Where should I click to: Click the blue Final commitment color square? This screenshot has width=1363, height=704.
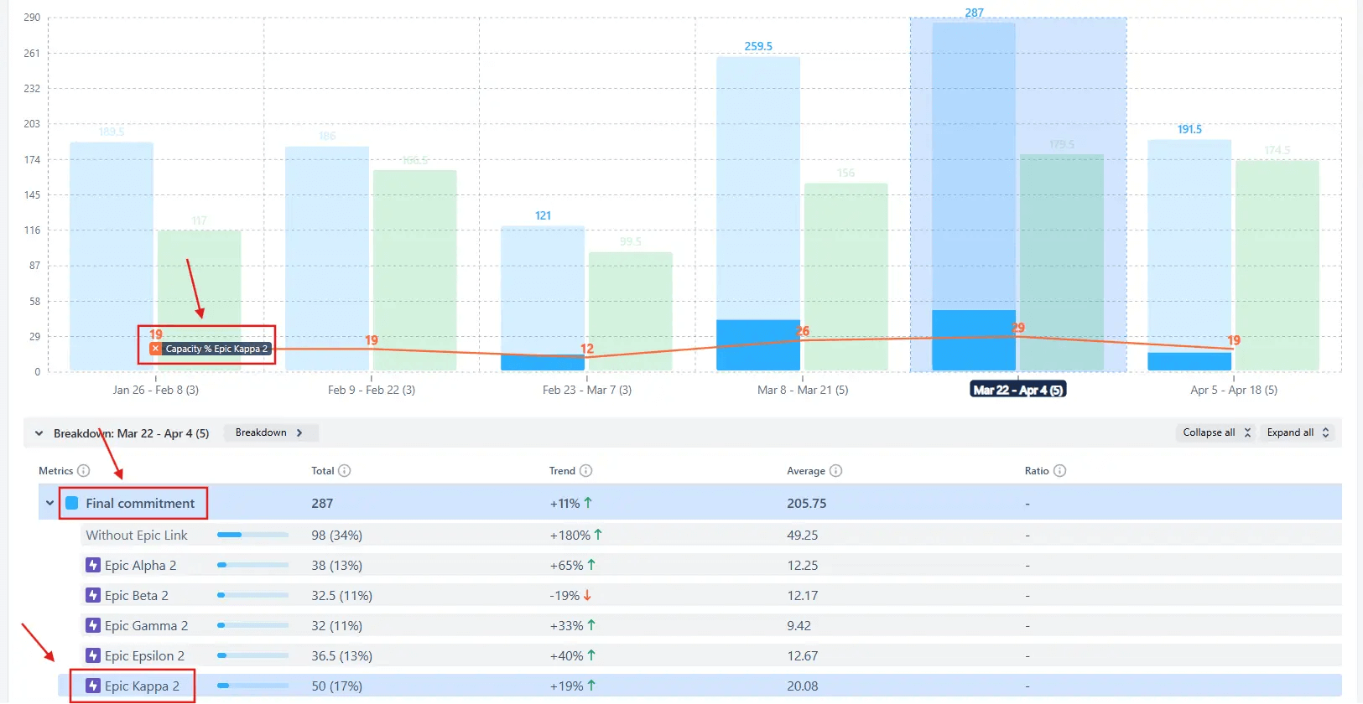tap(72, 503)
